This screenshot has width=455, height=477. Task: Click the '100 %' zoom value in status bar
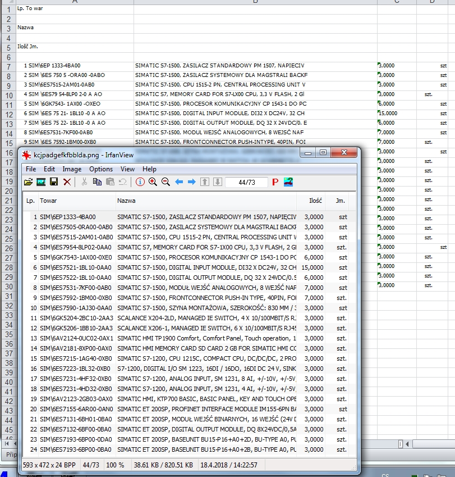[115, 465]
